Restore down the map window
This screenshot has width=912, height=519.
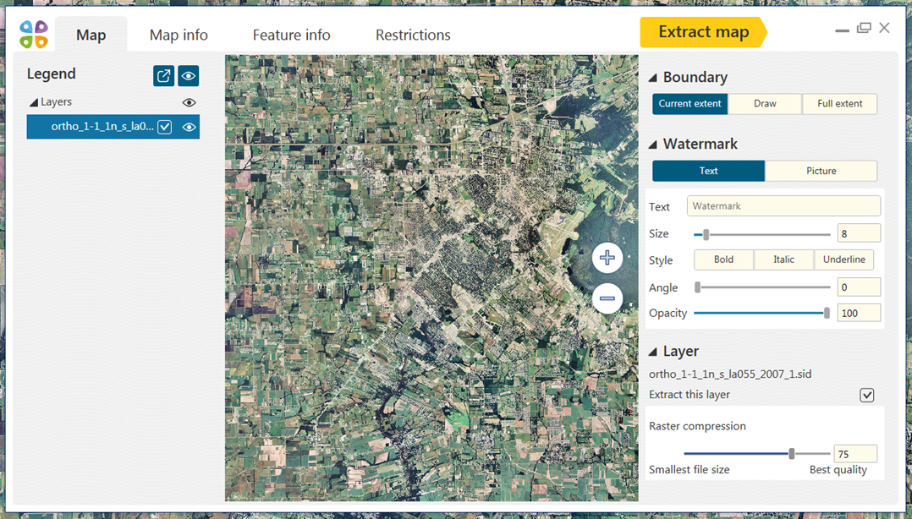864,28
